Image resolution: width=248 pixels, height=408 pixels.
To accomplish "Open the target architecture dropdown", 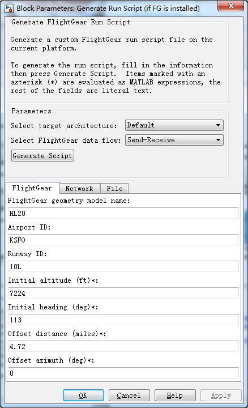I will pos(174,125).
